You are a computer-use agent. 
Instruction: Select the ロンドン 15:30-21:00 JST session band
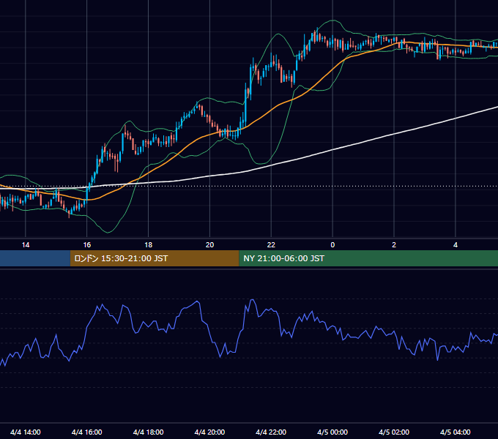pos(155,258)
